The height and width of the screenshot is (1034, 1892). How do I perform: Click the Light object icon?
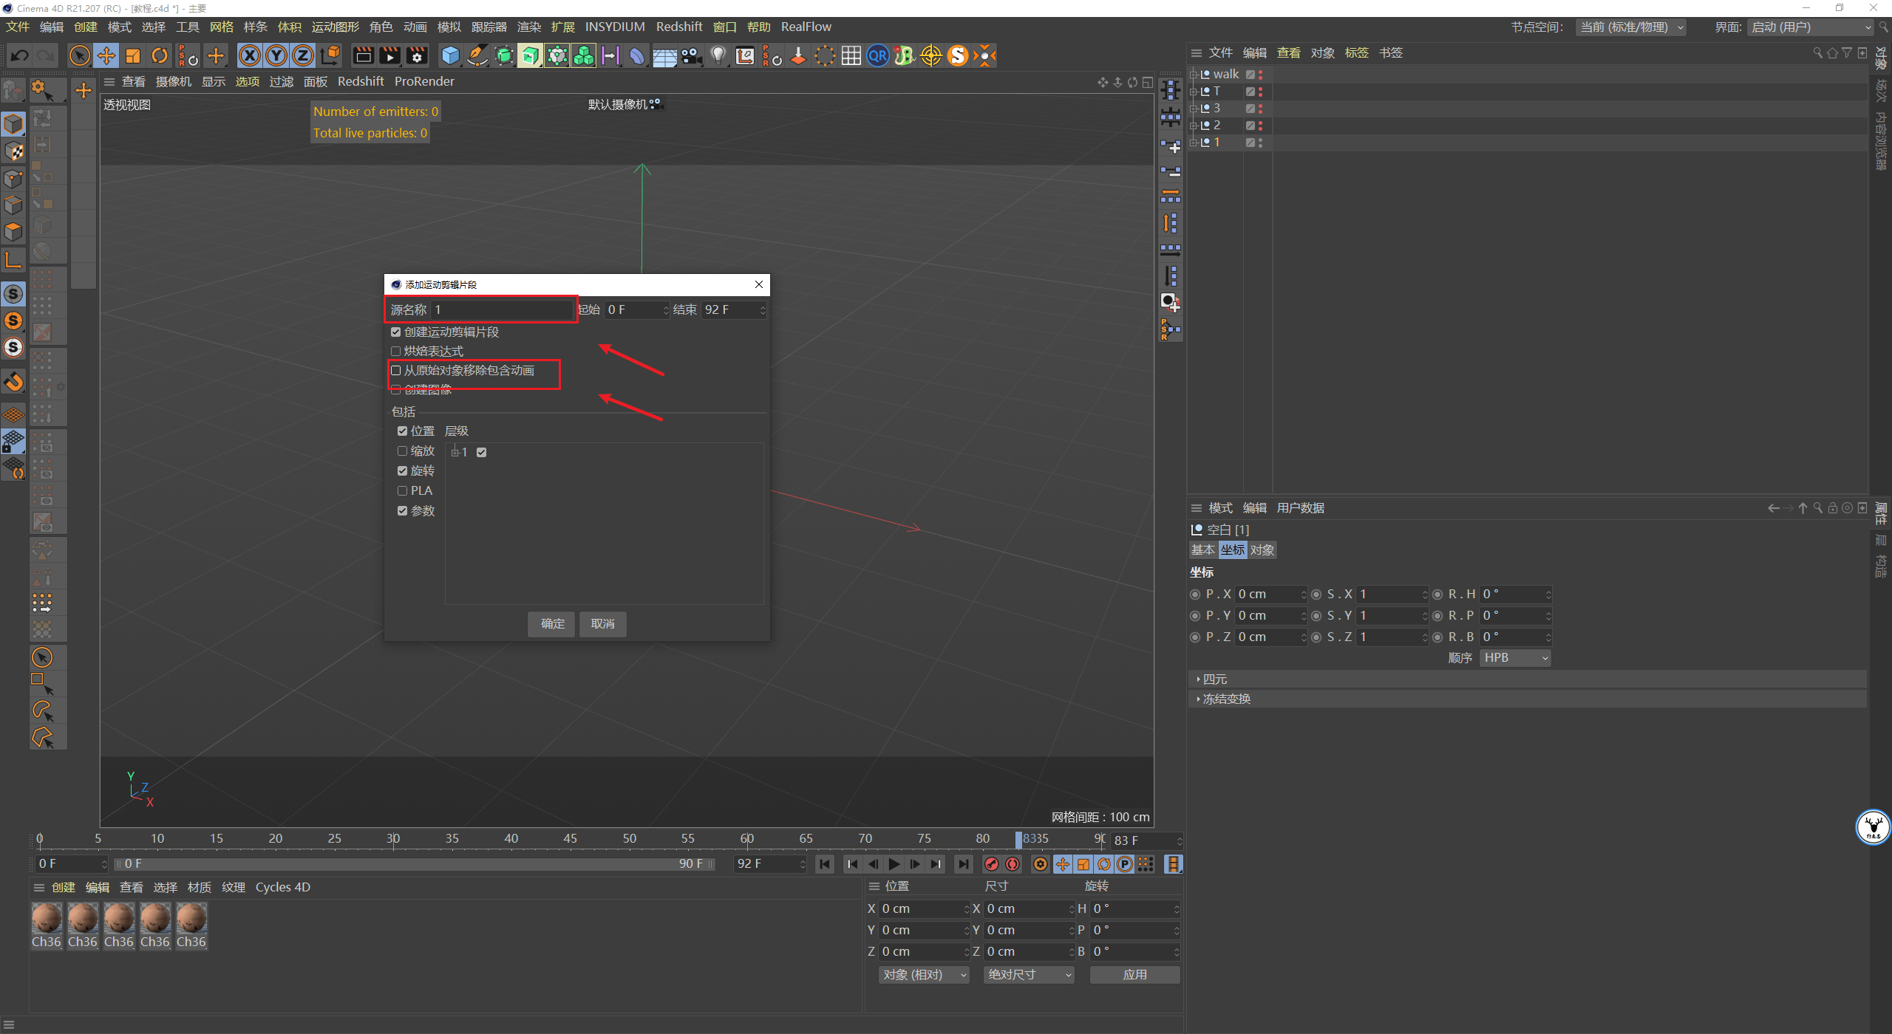[718, 55]
